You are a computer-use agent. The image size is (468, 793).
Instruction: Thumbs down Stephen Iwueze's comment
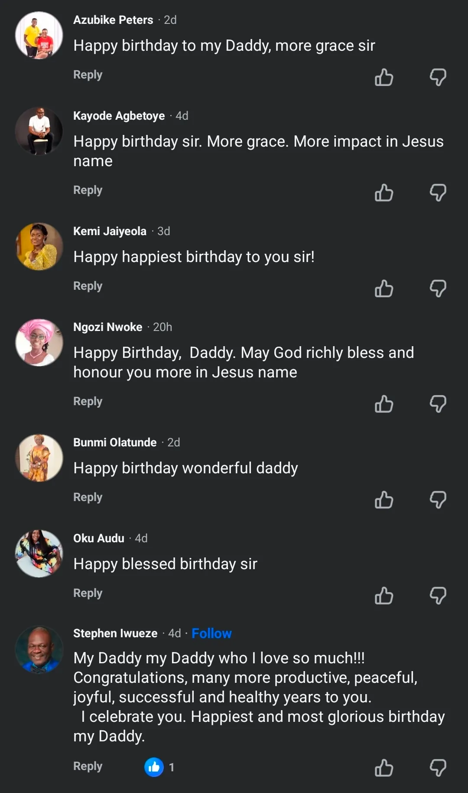click(438, 767)
